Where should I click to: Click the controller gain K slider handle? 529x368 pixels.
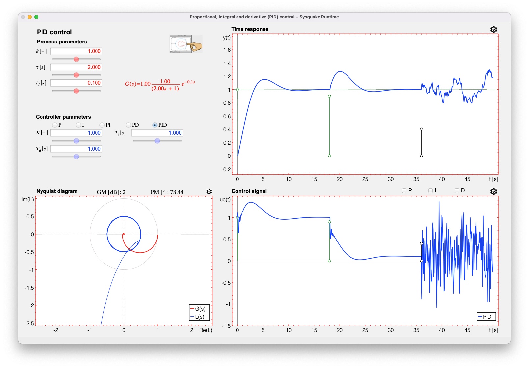point(76,141)
